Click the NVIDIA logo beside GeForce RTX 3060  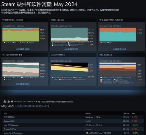87,133
